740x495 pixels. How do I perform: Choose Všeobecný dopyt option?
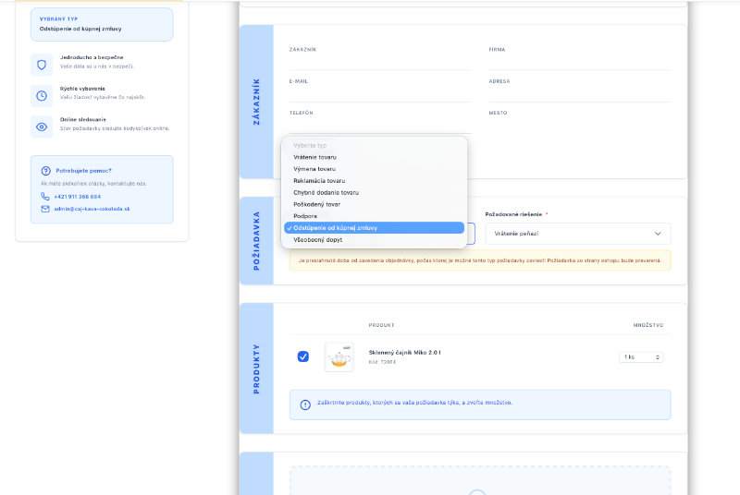tap(375, 240)
